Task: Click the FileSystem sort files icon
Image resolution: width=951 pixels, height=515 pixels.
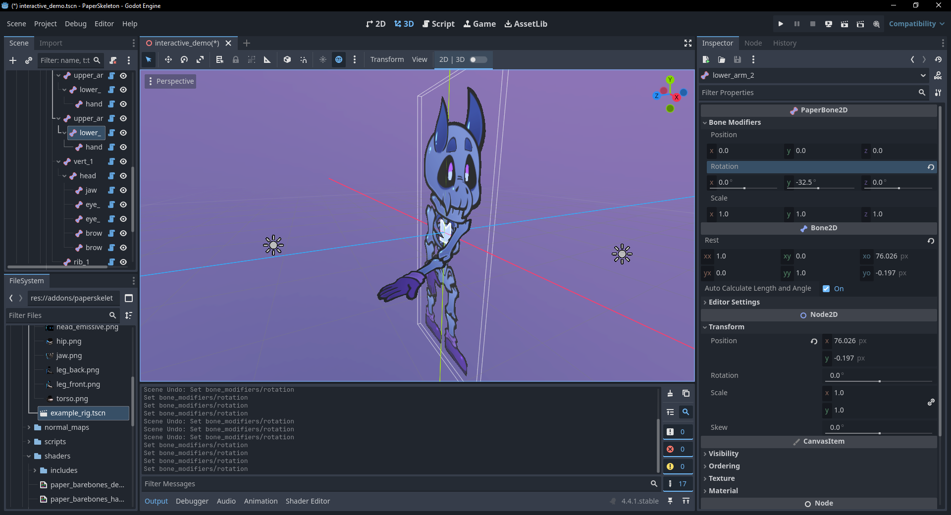Action: click(x=129, y=315)
